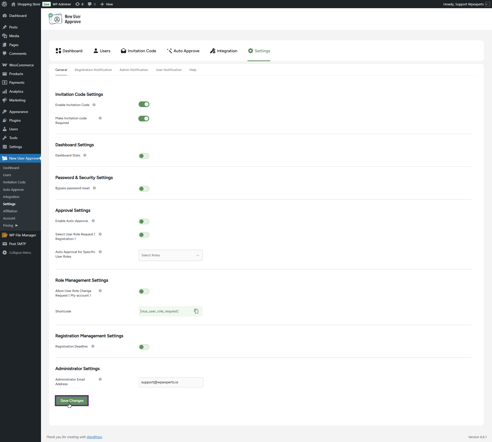Copy the nua_user_role_request shortcode icon
The height and width of the screenshot is (442, 492).
coord(196,311)
